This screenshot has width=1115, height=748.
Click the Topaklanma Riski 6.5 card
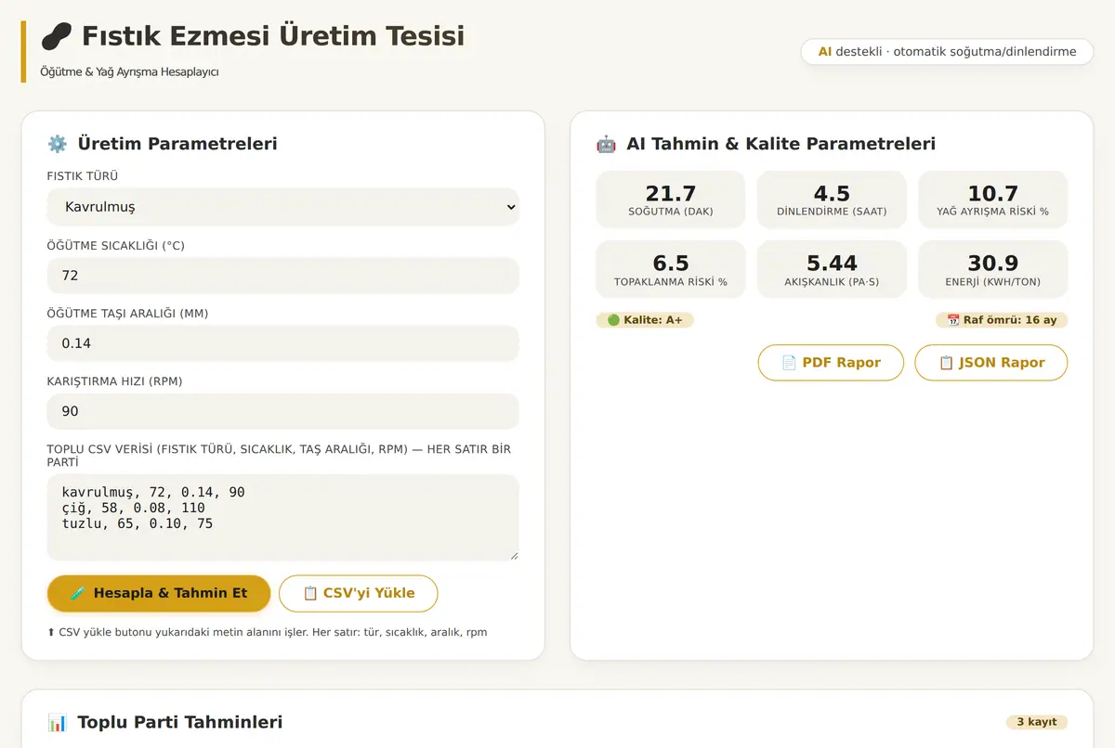click(671, 269)
